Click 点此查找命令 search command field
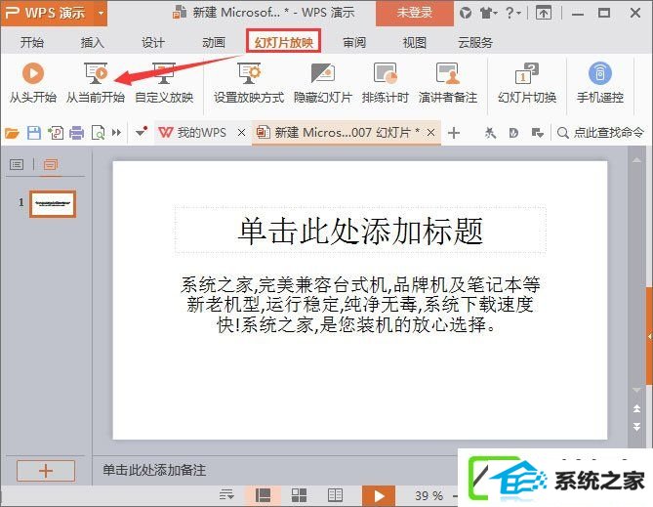653x507 pixels. 602,133
